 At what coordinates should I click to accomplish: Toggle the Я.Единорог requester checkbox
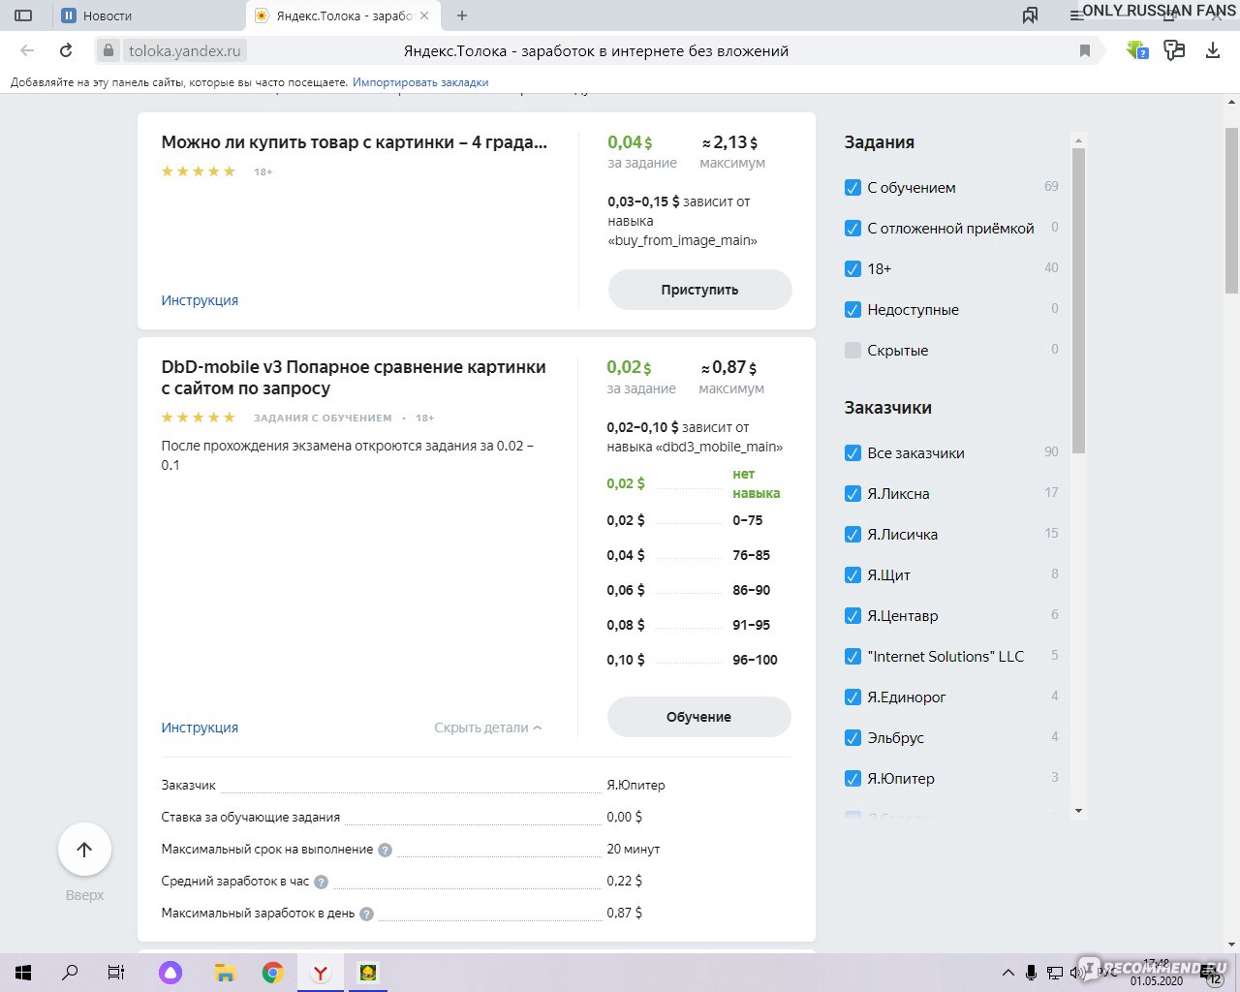point(852,697)
